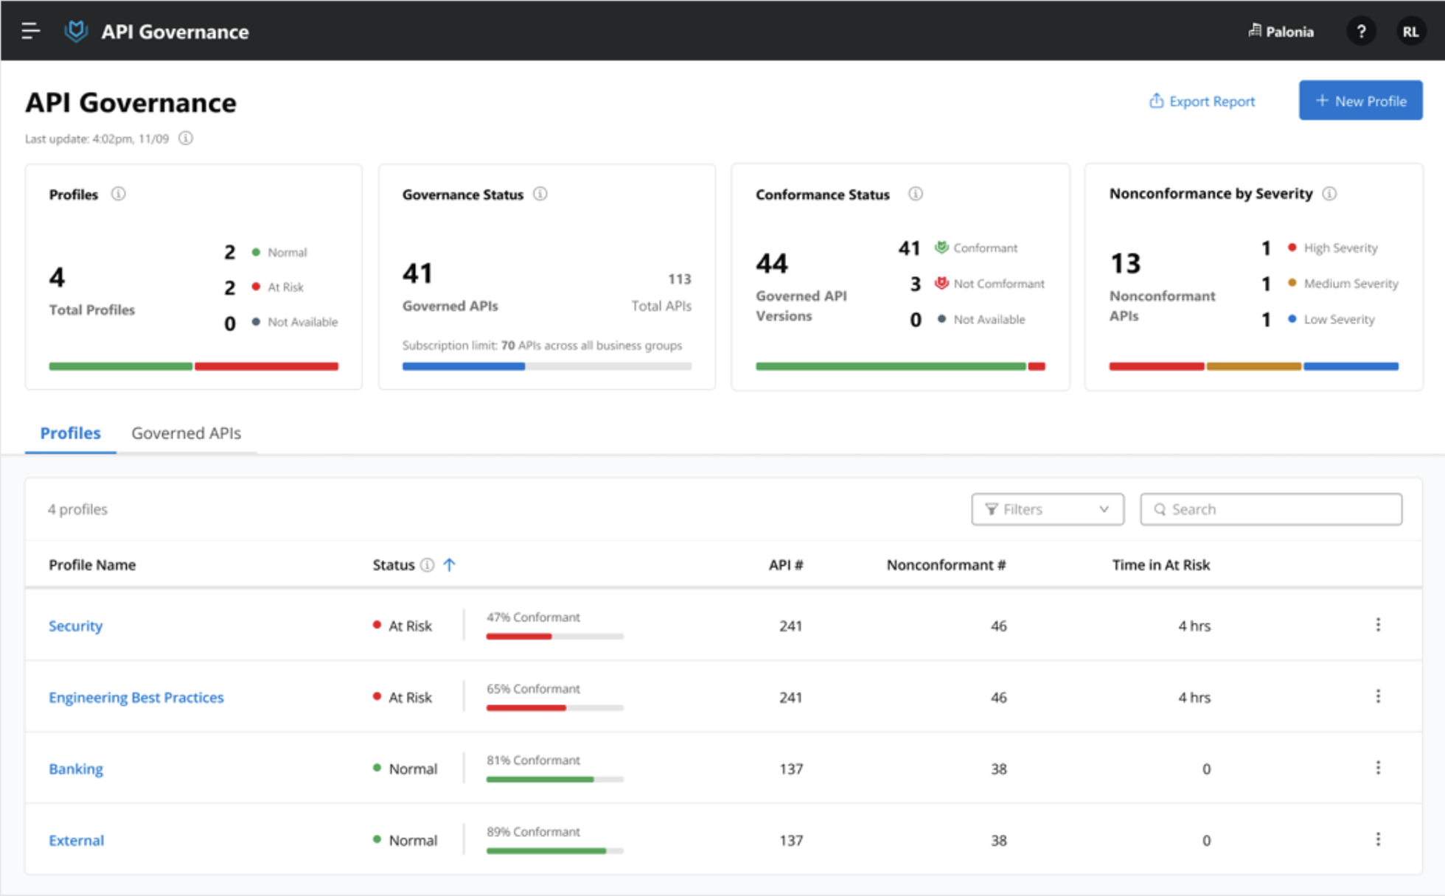The width and height of the screenshot is (1445, 896).
Task: Click the Time in At Risk header
Action: tap(1160, 565)
